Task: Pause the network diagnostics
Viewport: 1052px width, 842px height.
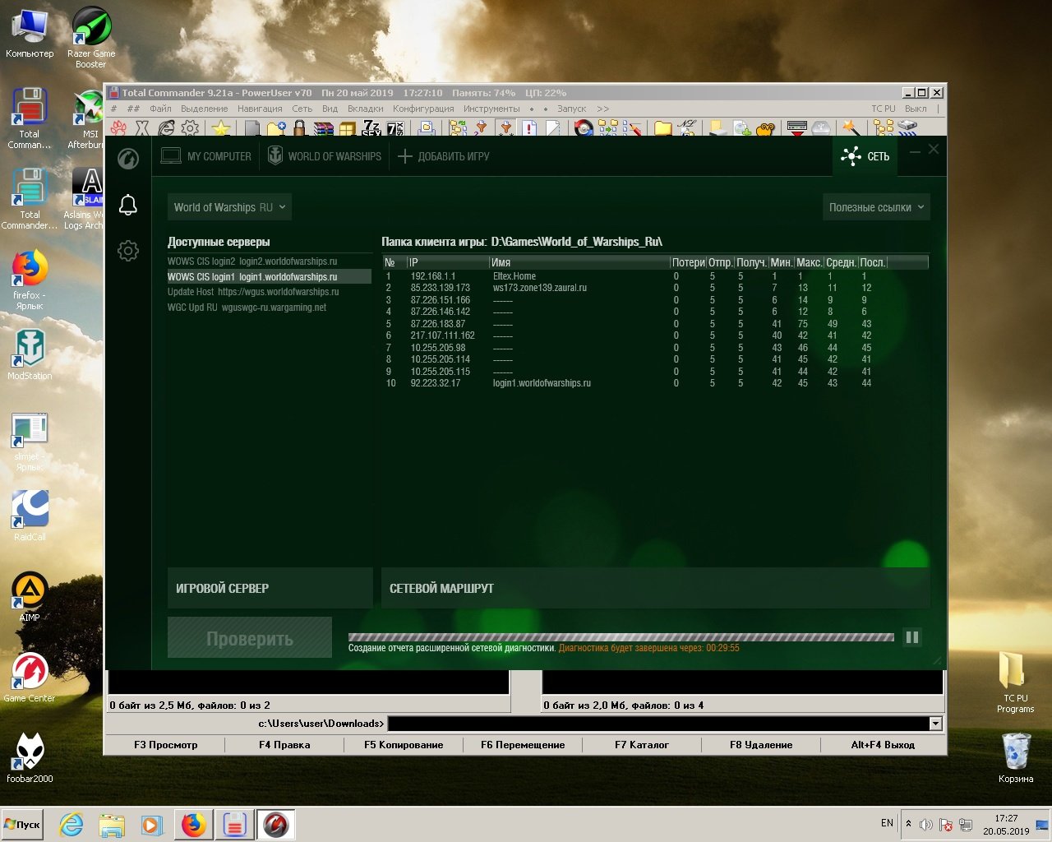Action: click(912, 637)
